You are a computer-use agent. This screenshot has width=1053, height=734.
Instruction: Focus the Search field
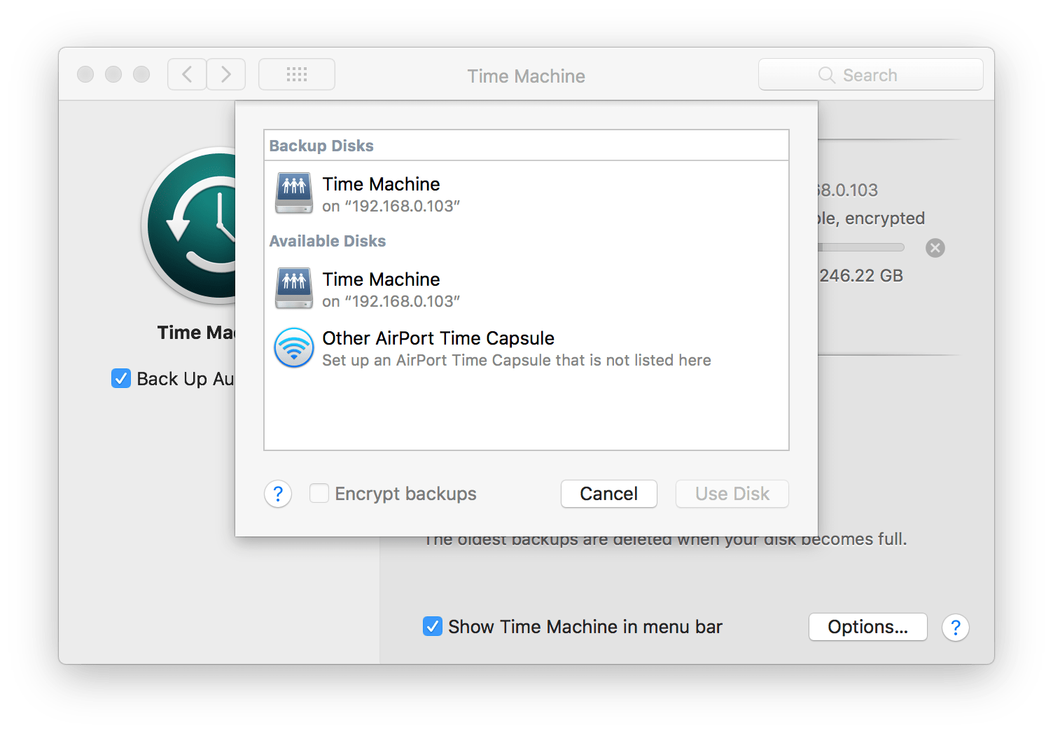tap(871, 74)
